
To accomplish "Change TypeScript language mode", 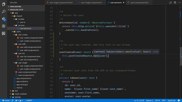I will coord(171,100).
